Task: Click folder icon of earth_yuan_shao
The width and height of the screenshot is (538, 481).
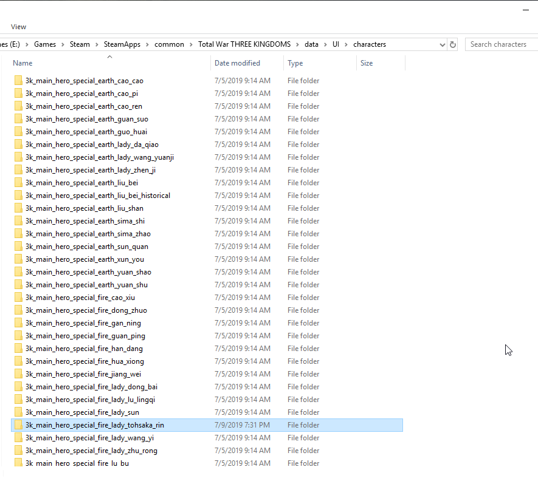Action: 18,272
